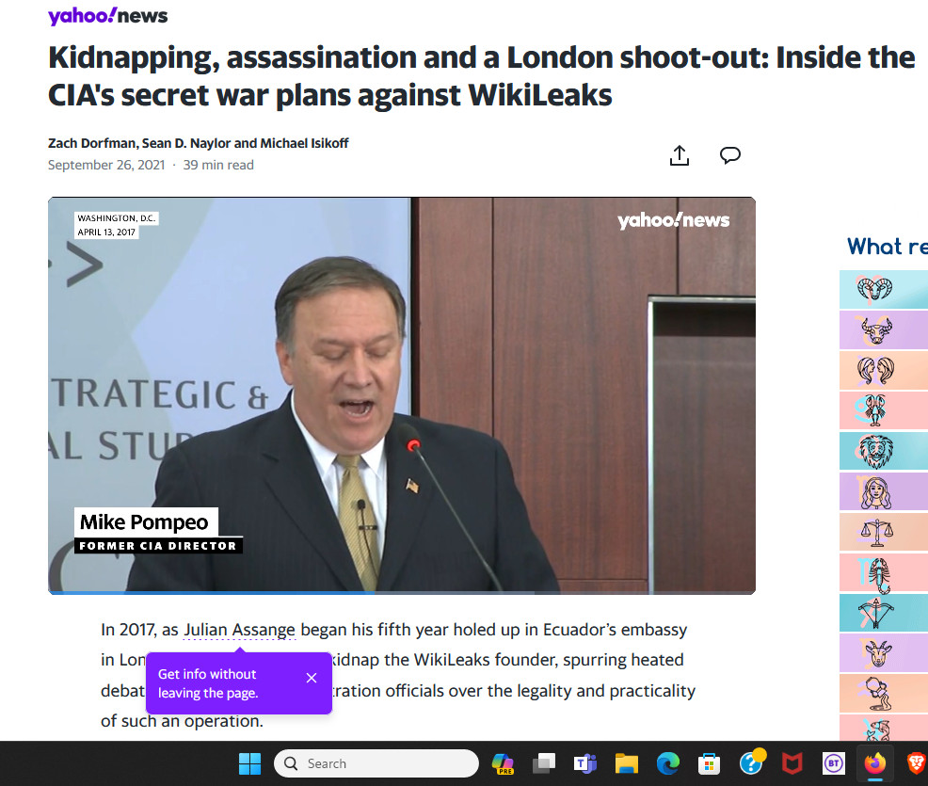Image resolution: width=928 pixels, height=786 pixels.
Task: Click the article headline about WikiLeaks
Action: coord(481,76)
